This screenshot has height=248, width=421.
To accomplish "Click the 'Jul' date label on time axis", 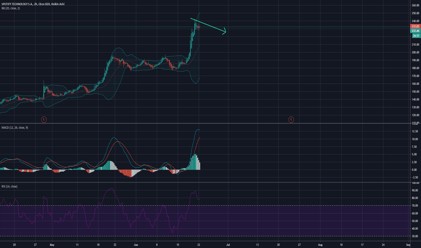I will pyautogui.click(x=228, y=245).
